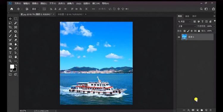Go to the Home screen
The height and width of the screenshot is (112, 223).
click(12, 9)
